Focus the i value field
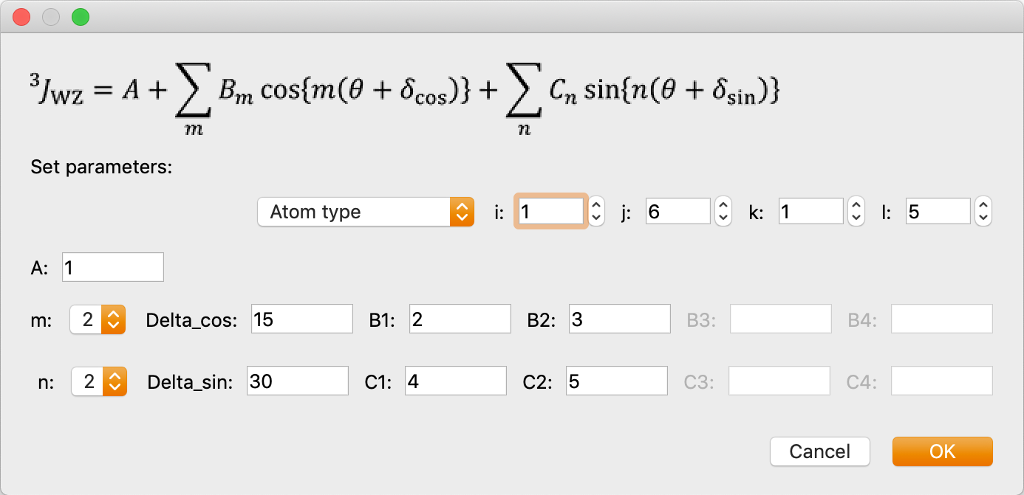 [x=550, y=212]
